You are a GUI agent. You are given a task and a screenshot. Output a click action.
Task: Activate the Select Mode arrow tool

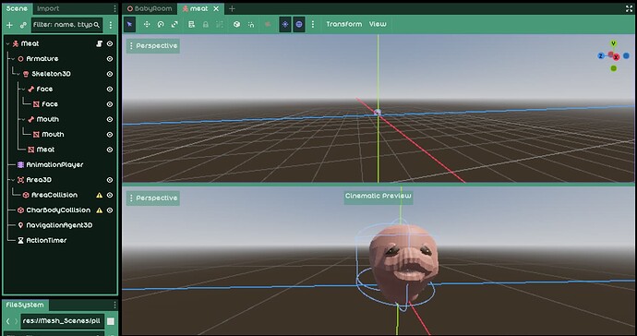coord(129,24)
